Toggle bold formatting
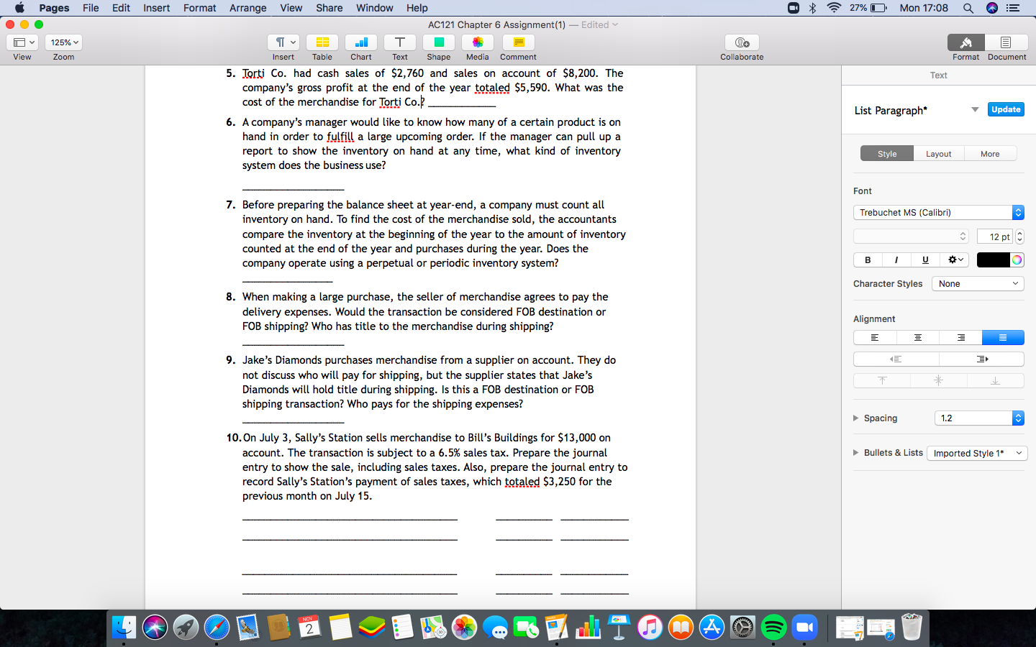This screenshot has height=647, width=1036. pos(867,260)
